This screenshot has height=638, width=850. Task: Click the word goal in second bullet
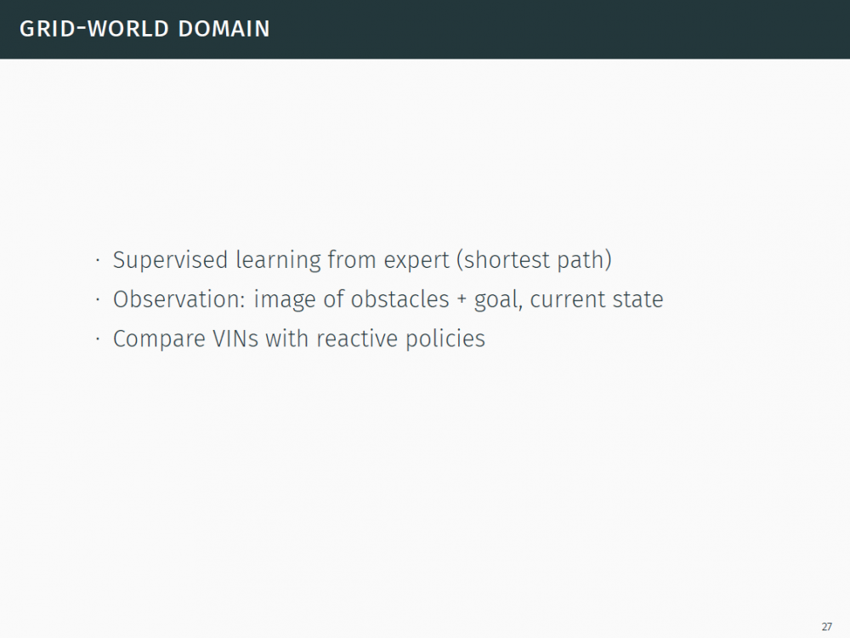(x=495, y=300)
